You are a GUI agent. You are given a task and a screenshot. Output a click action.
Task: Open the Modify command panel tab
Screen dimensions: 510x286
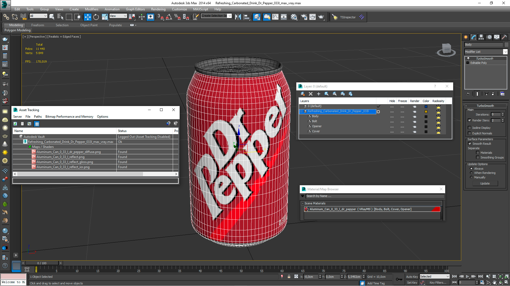(x=473, y=37)
